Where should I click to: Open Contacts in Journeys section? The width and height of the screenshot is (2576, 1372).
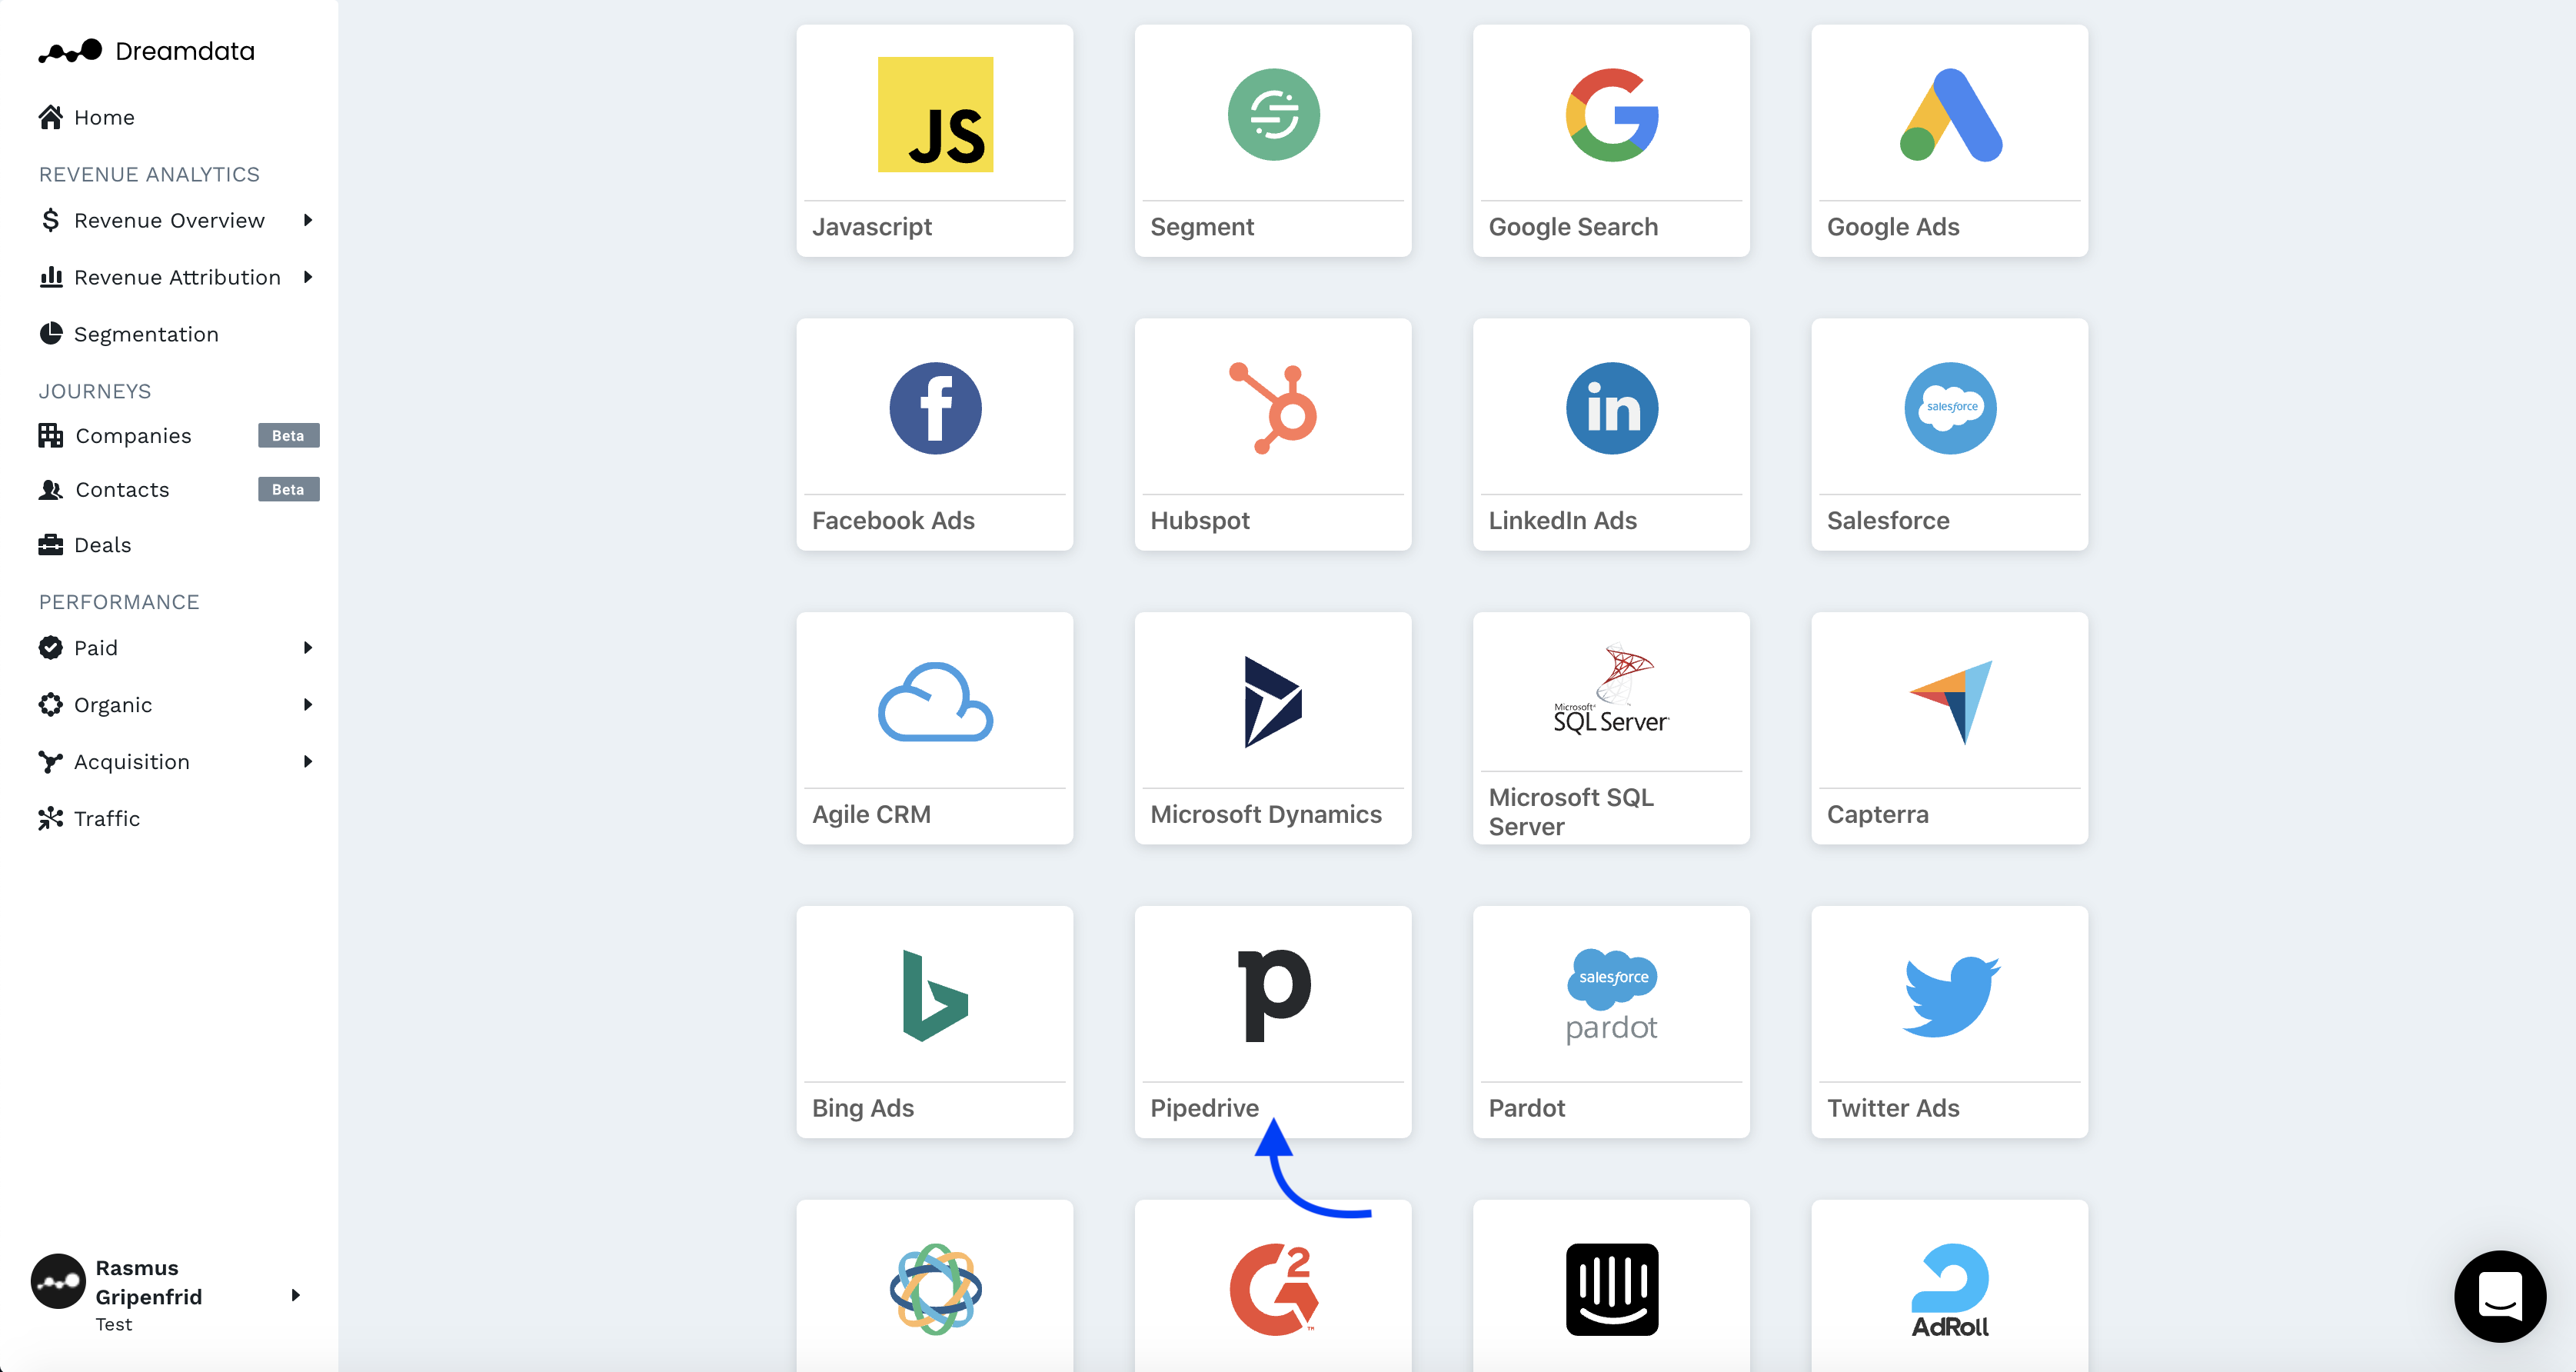[122, 490]
